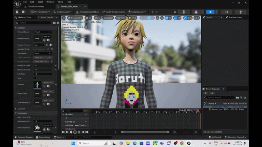Open Asset Details settings gear
262x147 pixels.
tap(58, 23)
